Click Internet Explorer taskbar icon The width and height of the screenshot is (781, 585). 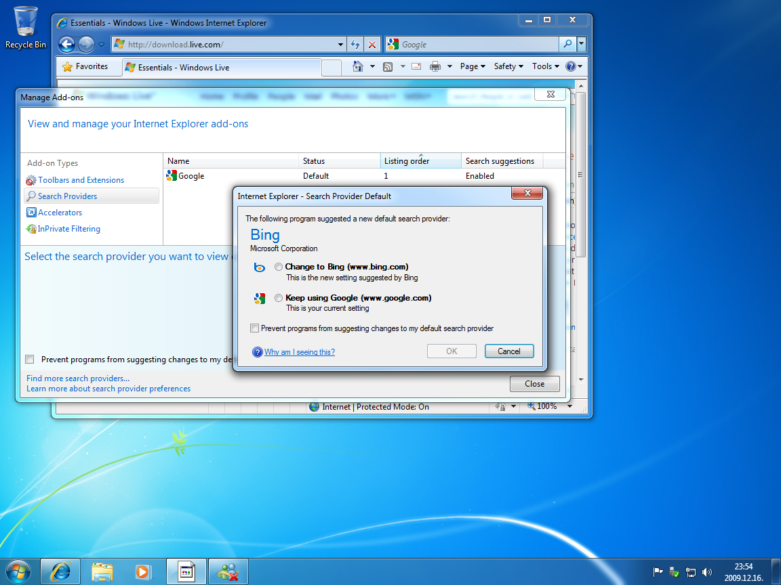pos(60,571)
